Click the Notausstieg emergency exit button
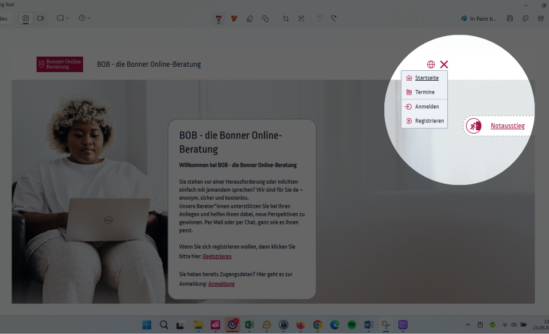 [507, 126]
